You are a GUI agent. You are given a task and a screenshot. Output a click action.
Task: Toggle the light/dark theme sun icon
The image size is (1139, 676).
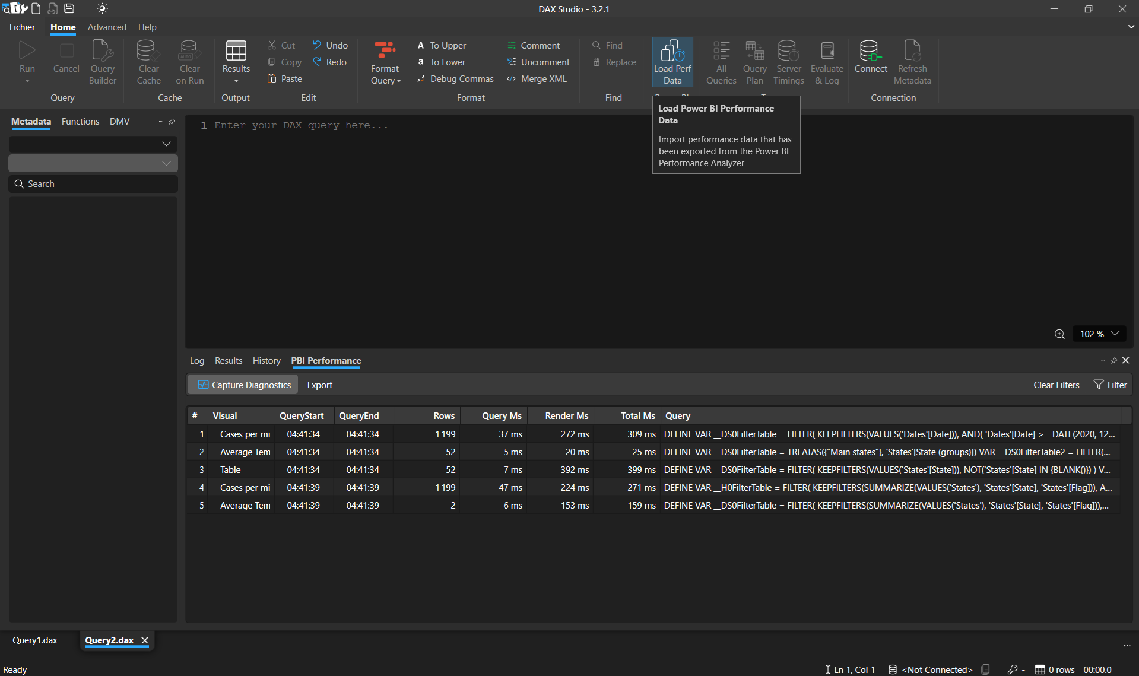click(102, 8)
